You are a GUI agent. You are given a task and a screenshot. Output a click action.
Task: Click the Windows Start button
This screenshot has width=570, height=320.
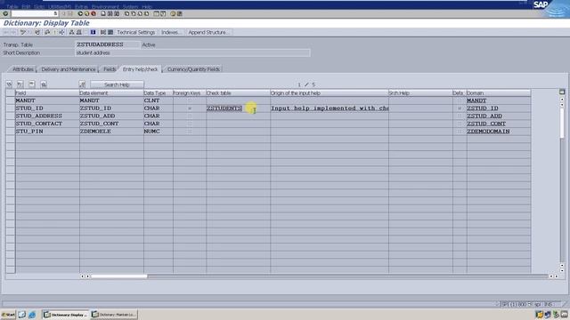click(8, 315)
